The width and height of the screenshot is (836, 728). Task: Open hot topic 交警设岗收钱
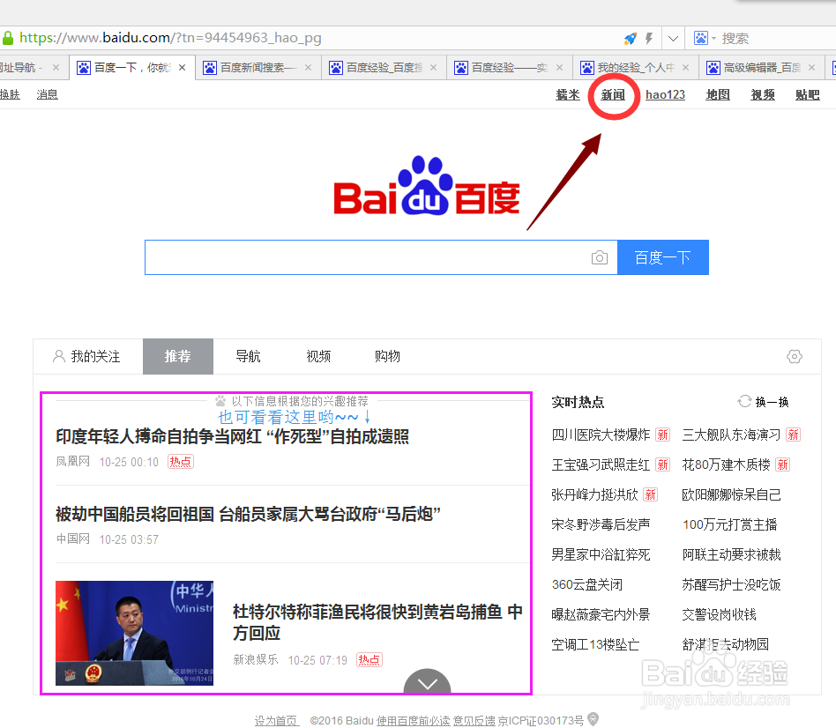click(x=720, y=614)
